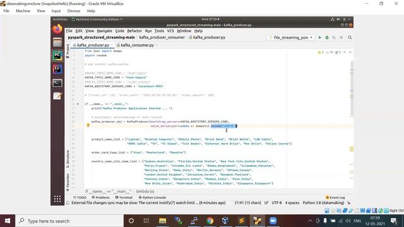The height and width of the screenshot is (227, 404).
Task: Click the run arrow beside the __main__ line
Action: click(78, 104)
